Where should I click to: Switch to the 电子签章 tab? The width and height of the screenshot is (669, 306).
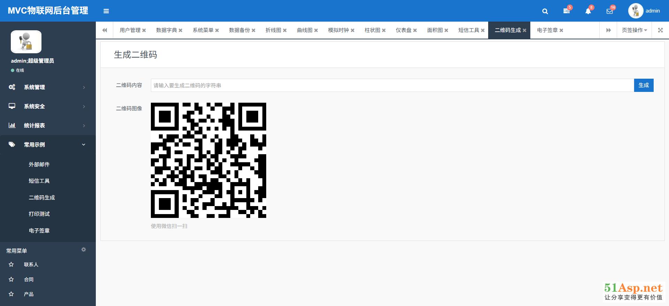(x=547, y=30)
